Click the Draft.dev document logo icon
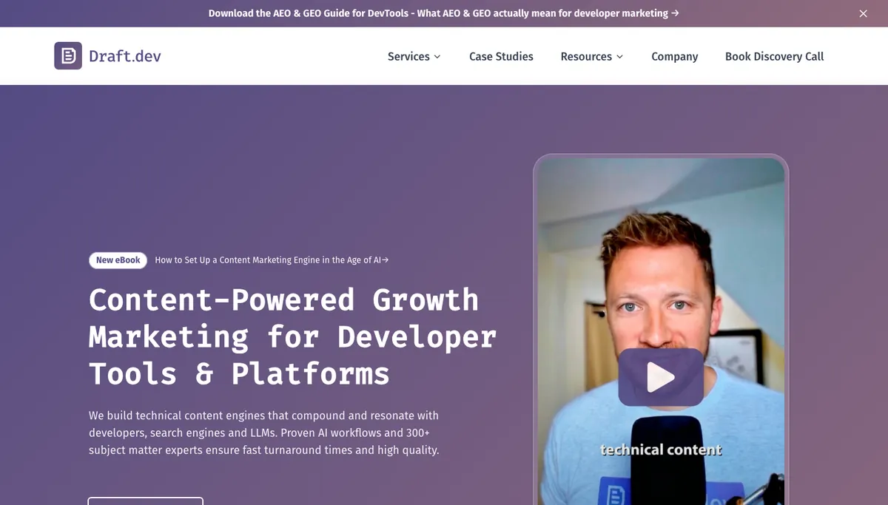The width and height of the screenshot is (888, 505). [x=68, y=56]
